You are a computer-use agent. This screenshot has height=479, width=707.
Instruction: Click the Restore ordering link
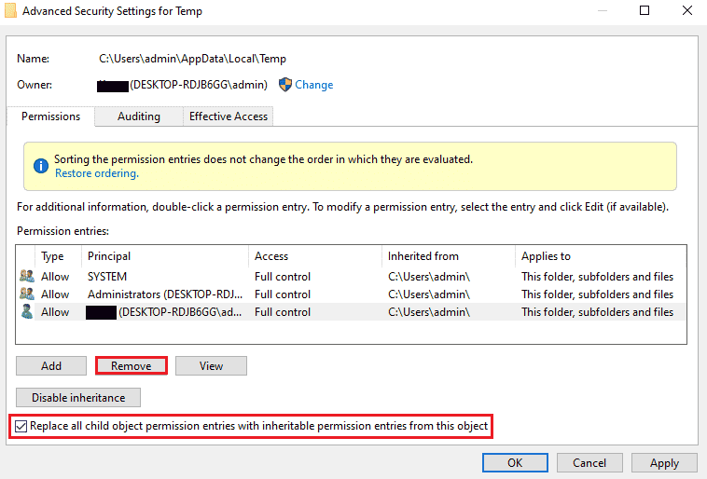[x=96, y=173]
